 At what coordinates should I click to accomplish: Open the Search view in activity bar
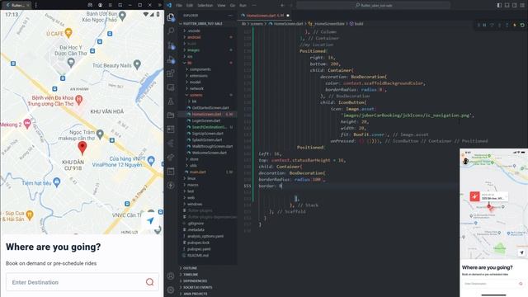tap(171, 31)
